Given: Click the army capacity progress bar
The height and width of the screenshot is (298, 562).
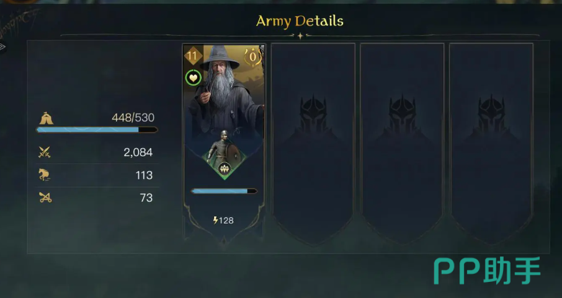Looking at the screenshot, I should (97, 130).
